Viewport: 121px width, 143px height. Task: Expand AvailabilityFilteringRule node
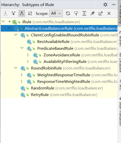point(28,62)
